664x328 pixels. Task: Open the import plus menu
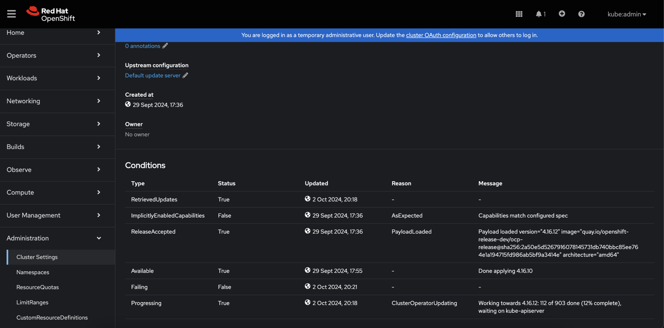562,14
